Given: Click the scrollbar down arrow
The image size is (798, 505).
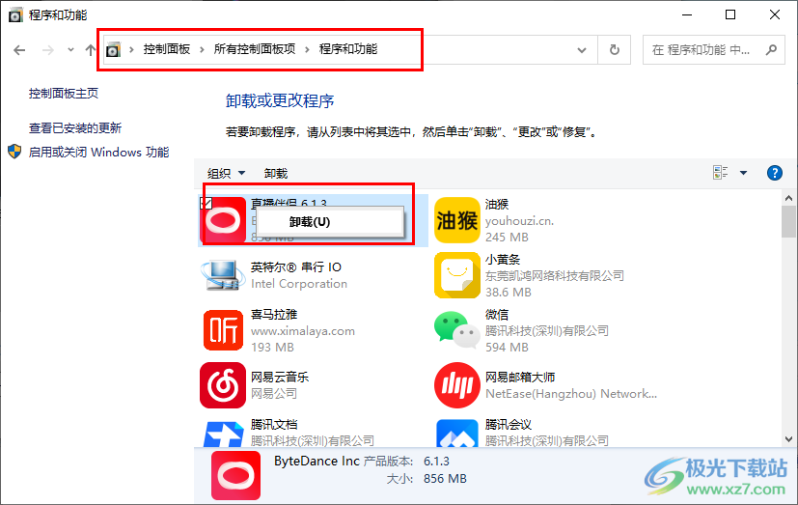Looking at the screenshot, I should tap(789, 439).
